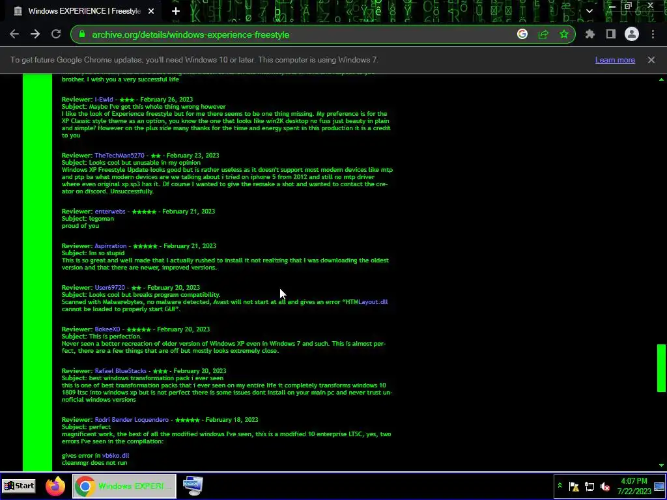Screen dimensions: 667x500
Task: Click the page scrollbar up arrow
Action: click(x=661, y=79)
